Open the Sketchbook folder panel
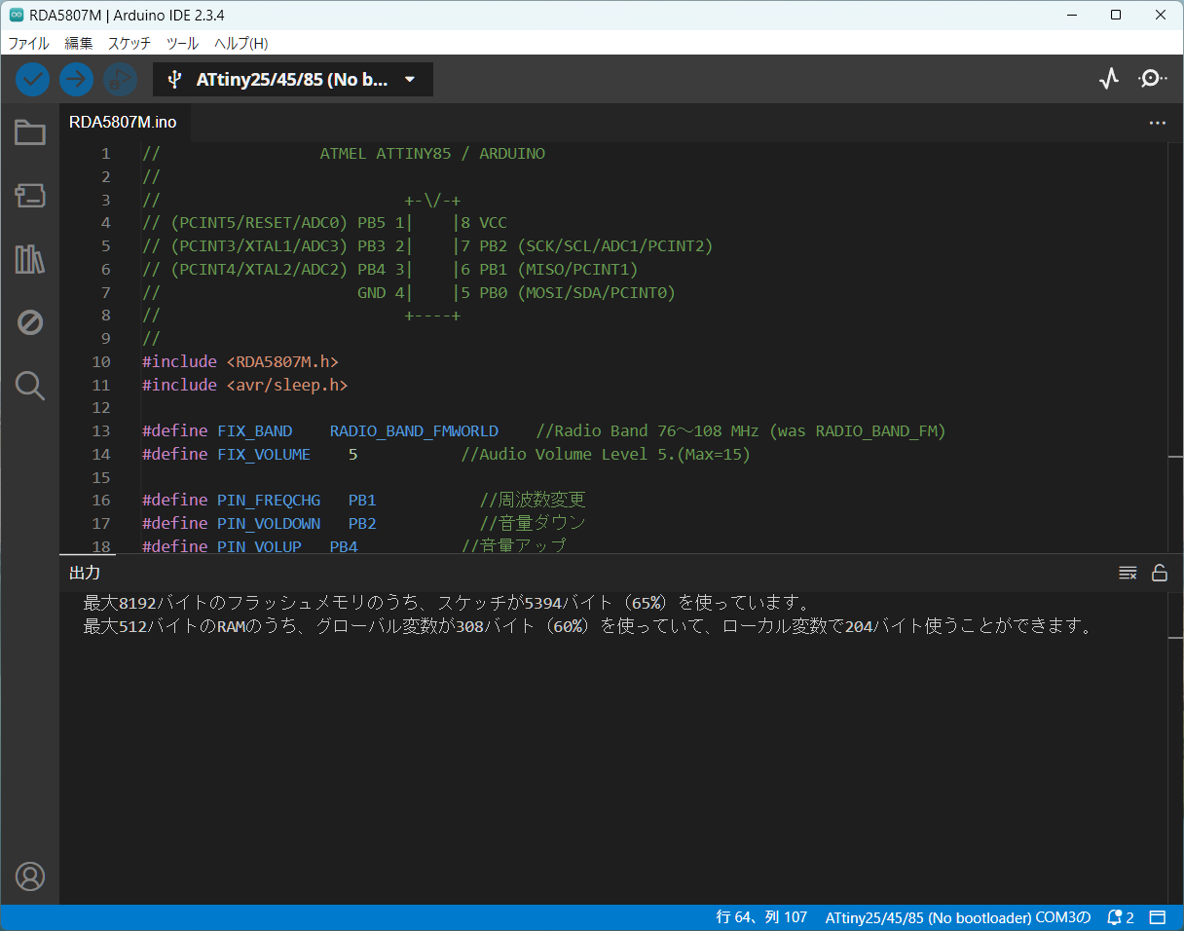The image size is (1184, 931). [30, 132]
